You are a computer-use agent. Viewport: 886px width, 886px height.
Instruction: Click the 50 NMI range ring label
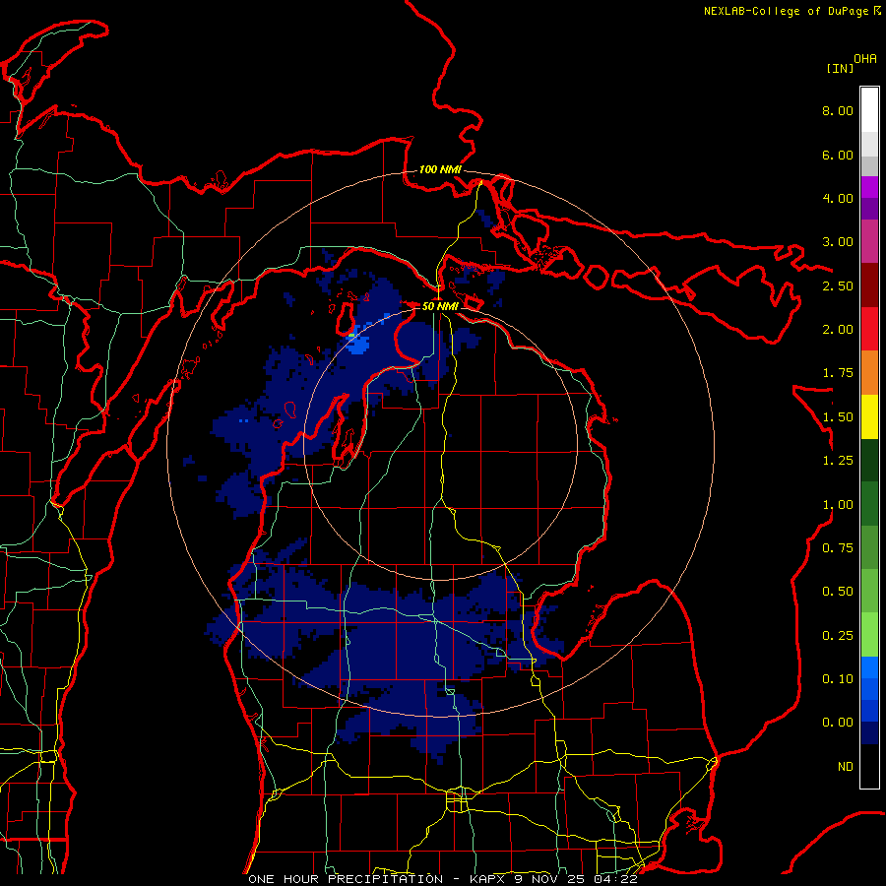pos(440,306)
